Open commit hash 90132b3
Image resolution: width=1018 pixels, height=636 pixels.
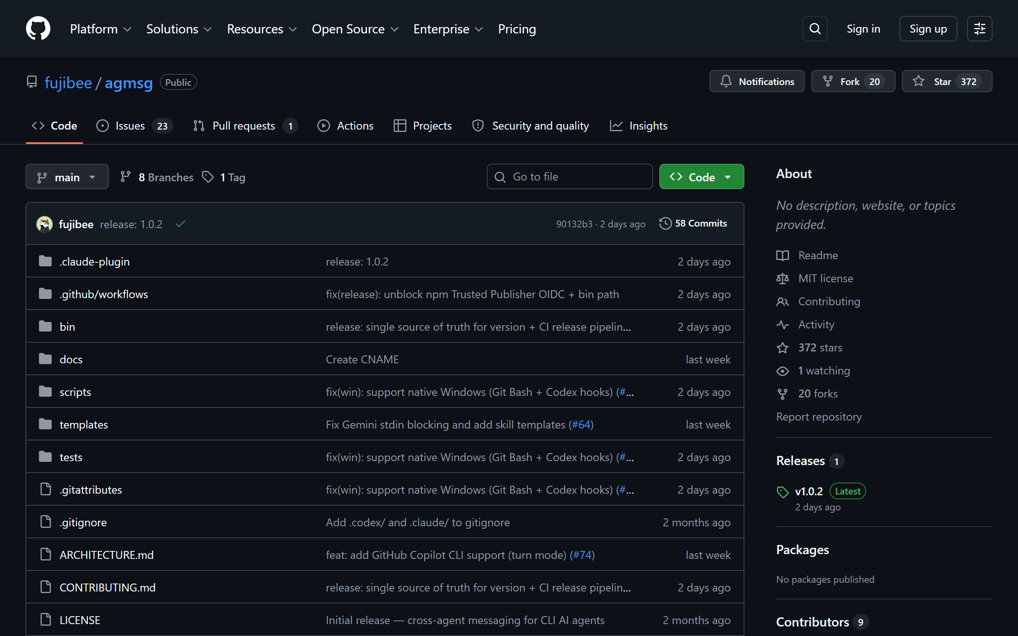(x=574, y=224)
